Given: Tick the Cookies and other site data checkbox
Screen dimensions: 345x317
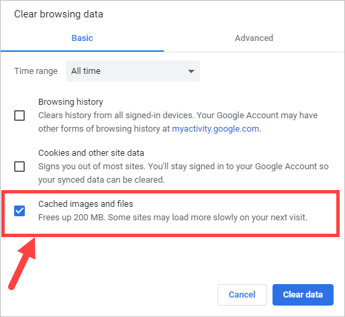Looking at the screenshot, I should tap(19, 167).
